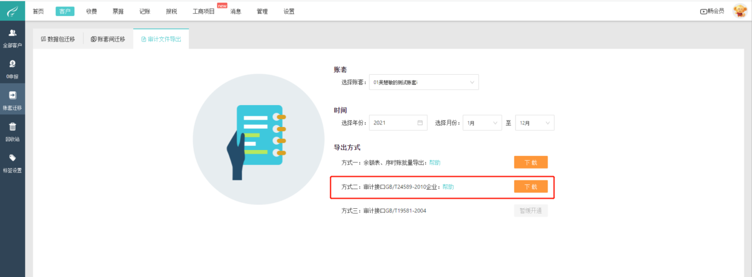Click calendar icon in year field

click(x=420, y=123)
